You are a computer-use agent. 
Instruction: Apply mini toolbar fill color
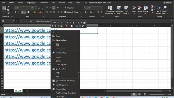pos(62,26)
